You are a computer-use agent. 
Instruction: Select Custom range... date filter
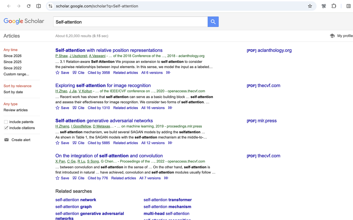pyautogui.click(x=16, y=74)
